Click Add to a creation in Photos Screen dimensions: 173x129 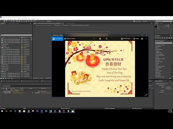click(70, 39)
